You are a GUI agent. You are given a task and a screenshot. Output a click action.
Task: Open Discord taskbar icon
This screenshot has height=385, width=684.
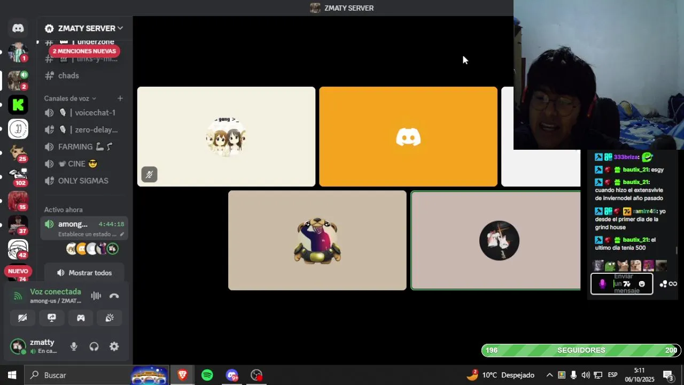click(x=232, y=375)
